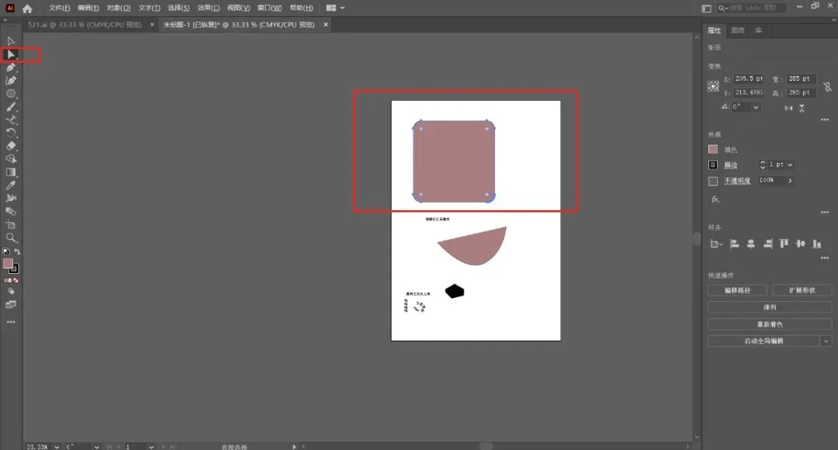Expand the opacity slider arrow
This screenshot has height=450, width=838.
pyautogui.click(x=790, y=181)
